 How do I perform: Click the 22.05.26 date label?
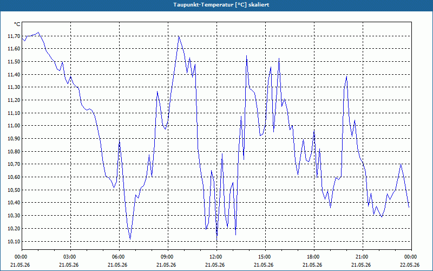[x=410, y=264]
